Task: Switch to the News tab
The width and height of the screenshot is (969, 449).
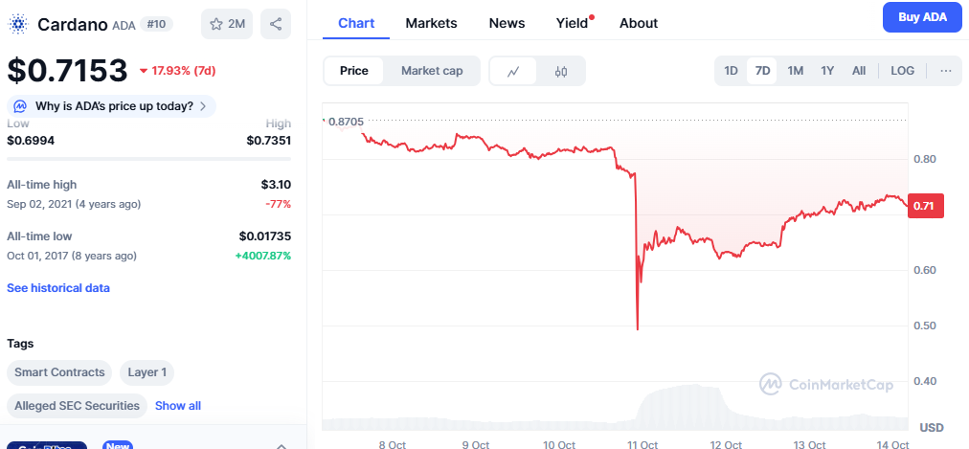Action: (507, 23)
